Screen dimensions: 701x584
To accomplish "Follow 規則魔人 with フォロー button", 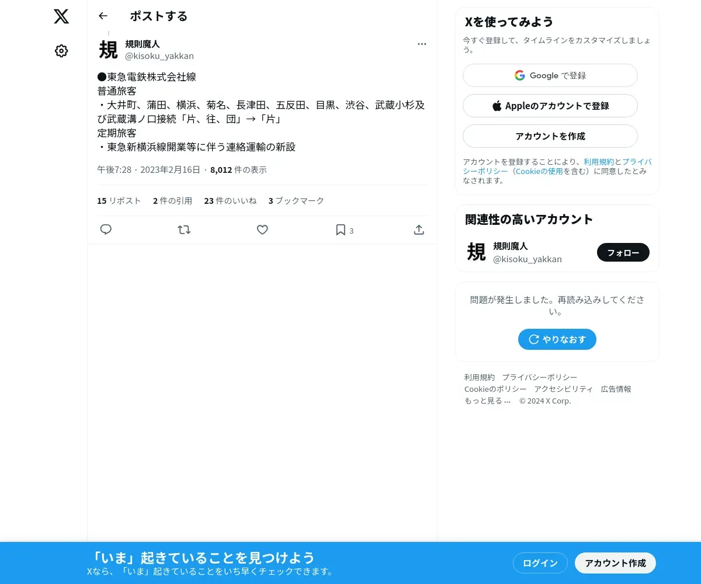I will (623, 252).
